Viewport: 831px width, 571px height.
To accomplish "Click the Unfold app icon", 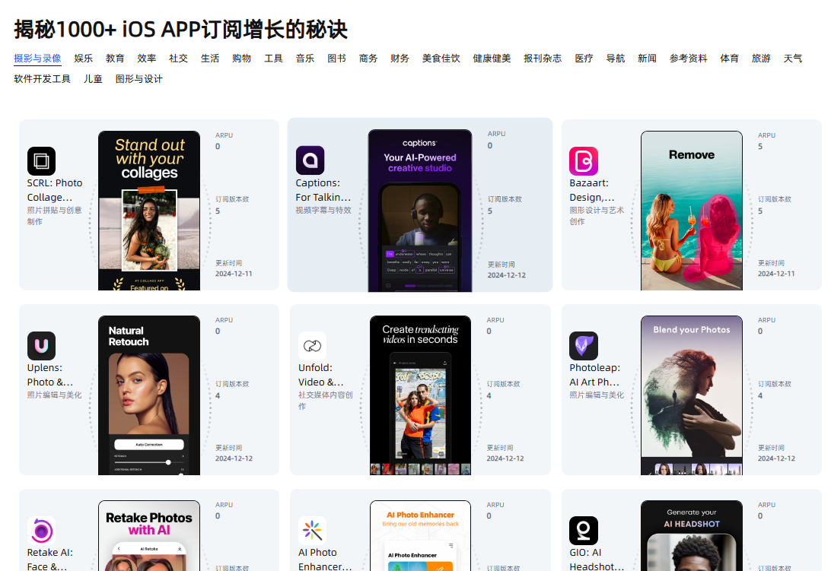I will (312, 346).
